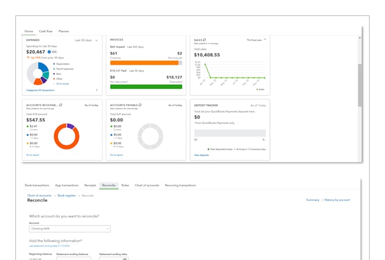This screenshot has width=385, height=260.
Task: Refresh the Accounts Receivable widget
Action: coord(61,105)
